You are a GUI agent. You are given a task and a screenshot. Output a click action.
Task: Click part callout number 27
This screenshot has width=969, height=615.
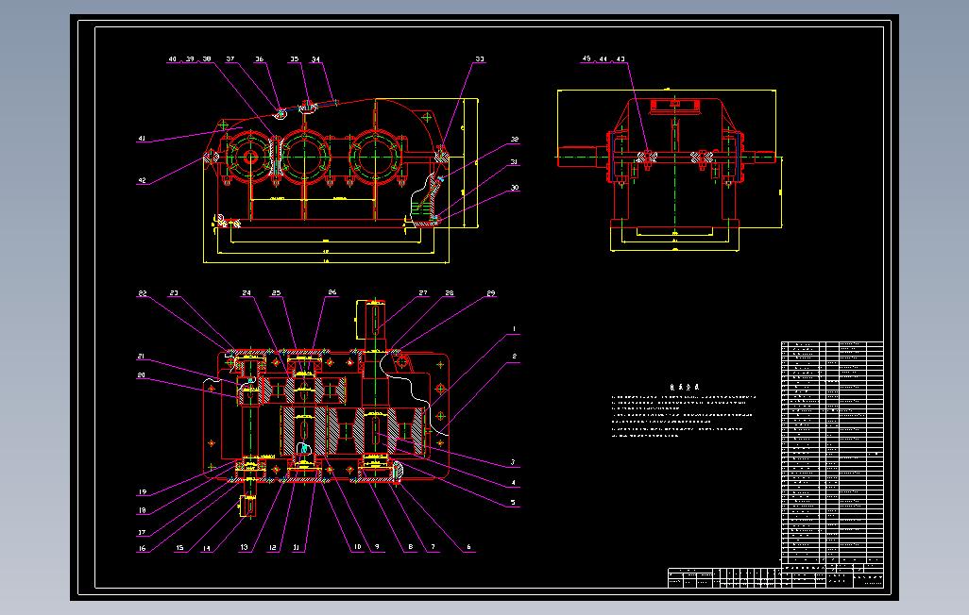click(x=423, y=293)
